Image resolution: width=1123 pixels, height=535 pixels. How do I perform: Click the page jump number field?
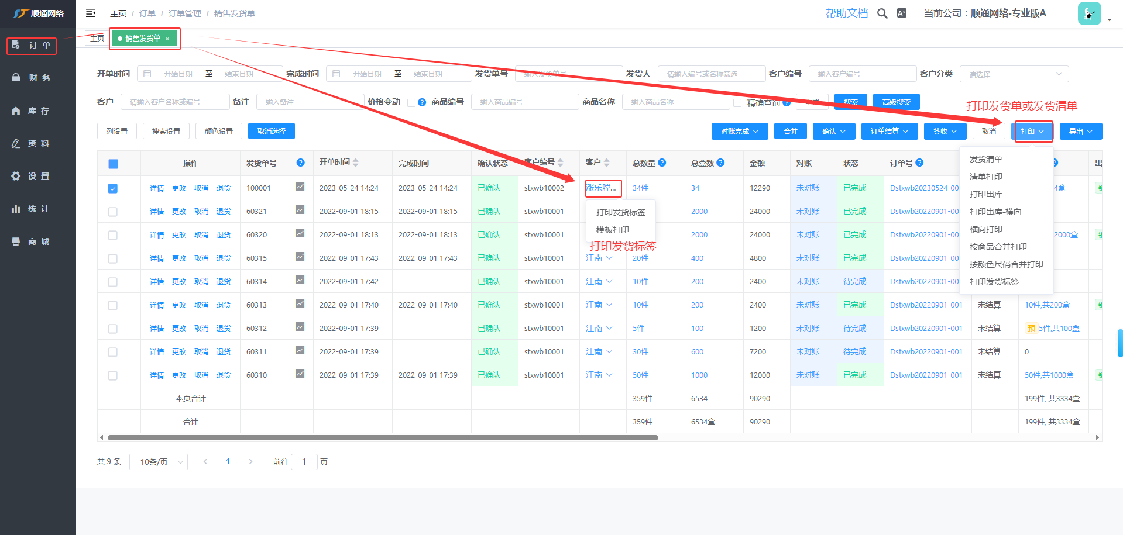click(x=304, y=462)
